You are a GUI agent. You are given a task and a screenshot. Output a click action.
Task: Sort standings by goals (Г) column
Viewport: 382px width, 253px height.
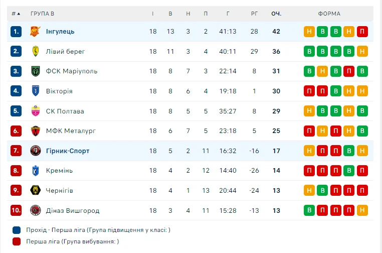tap(228, 14)
